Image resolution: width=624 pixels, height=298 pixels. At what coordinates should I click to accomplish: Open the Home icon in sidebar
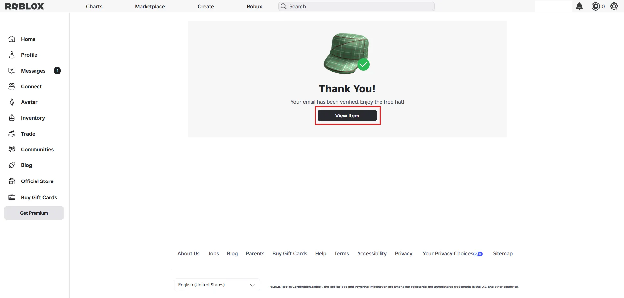click(x=12, y=39)
